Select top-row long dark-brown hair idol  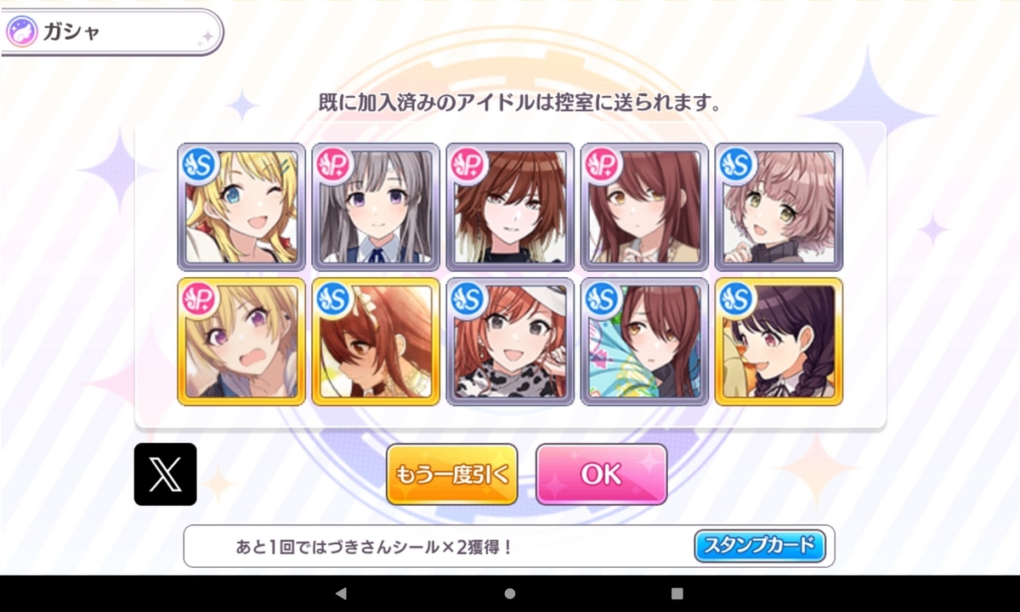tap(644, 207)
